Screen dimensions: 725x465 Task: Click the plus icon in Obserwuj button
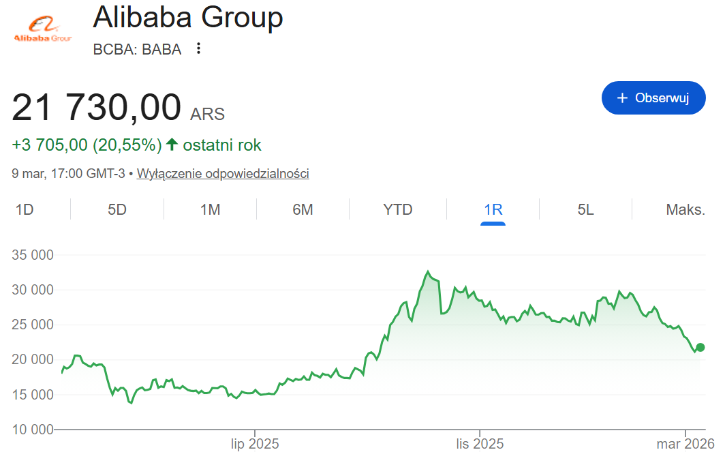621,98
